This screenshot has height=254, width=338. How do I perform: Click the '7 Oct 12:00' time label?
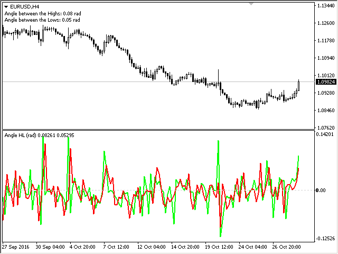pyautogui.click(x=115, y=247)
